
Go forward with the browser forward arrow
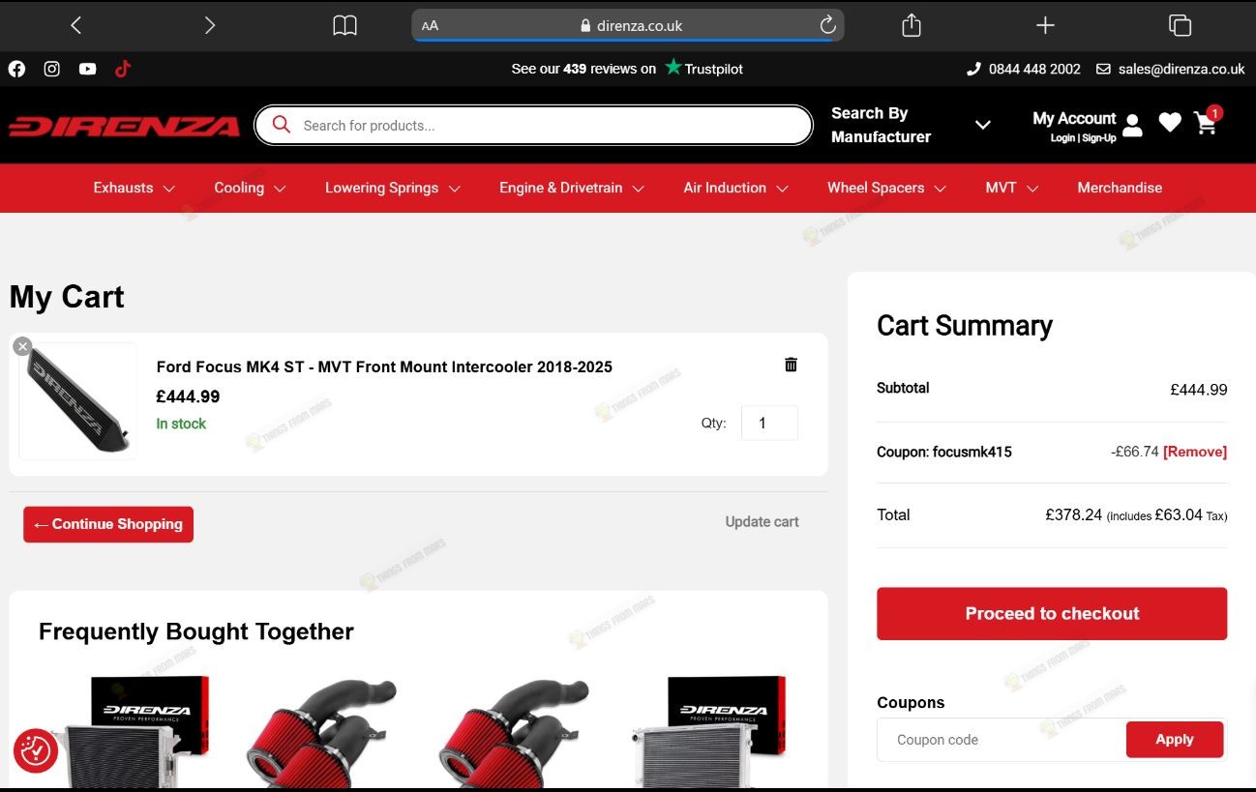click(209, 26)
